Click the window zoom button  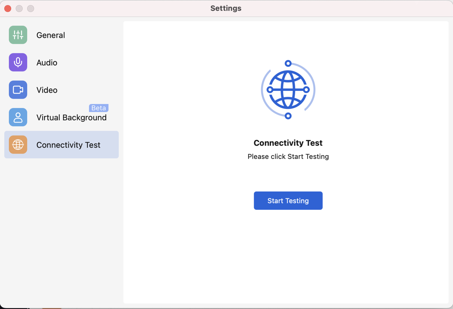[x=31, y=9]
